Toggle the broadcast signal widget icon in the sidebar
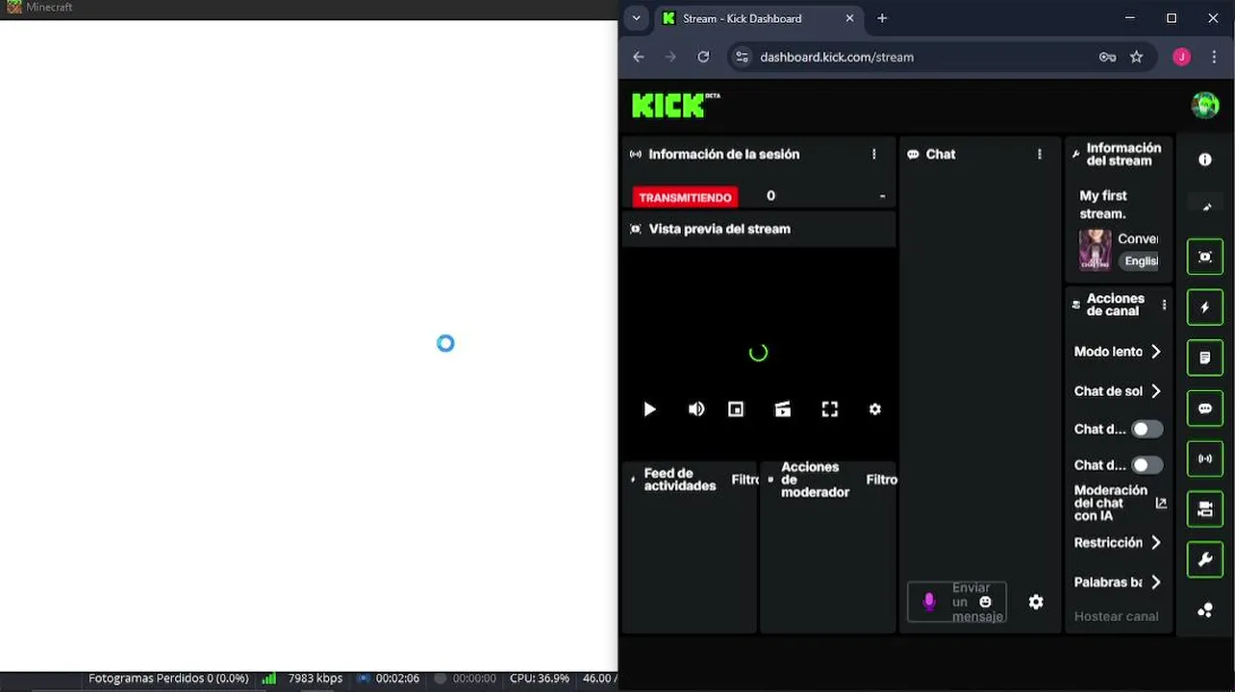This screenshot has height=692, width=1235. pyautogui.click(x=1205, y=458)
